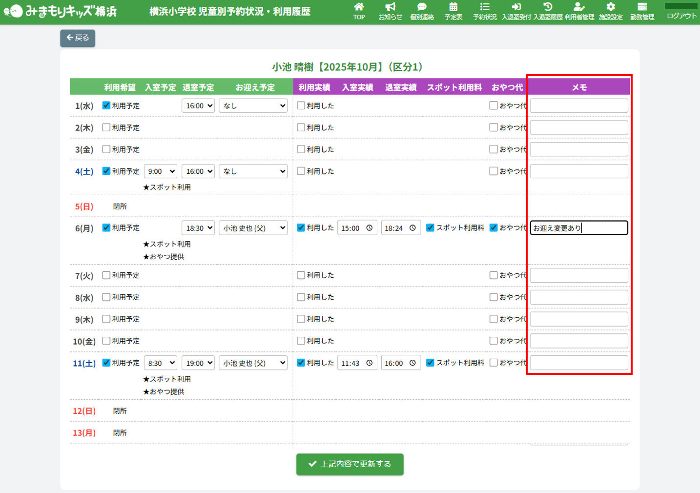
Task: Go to 利用者管理 in the top menu
Action: click(x=579, y=11)
